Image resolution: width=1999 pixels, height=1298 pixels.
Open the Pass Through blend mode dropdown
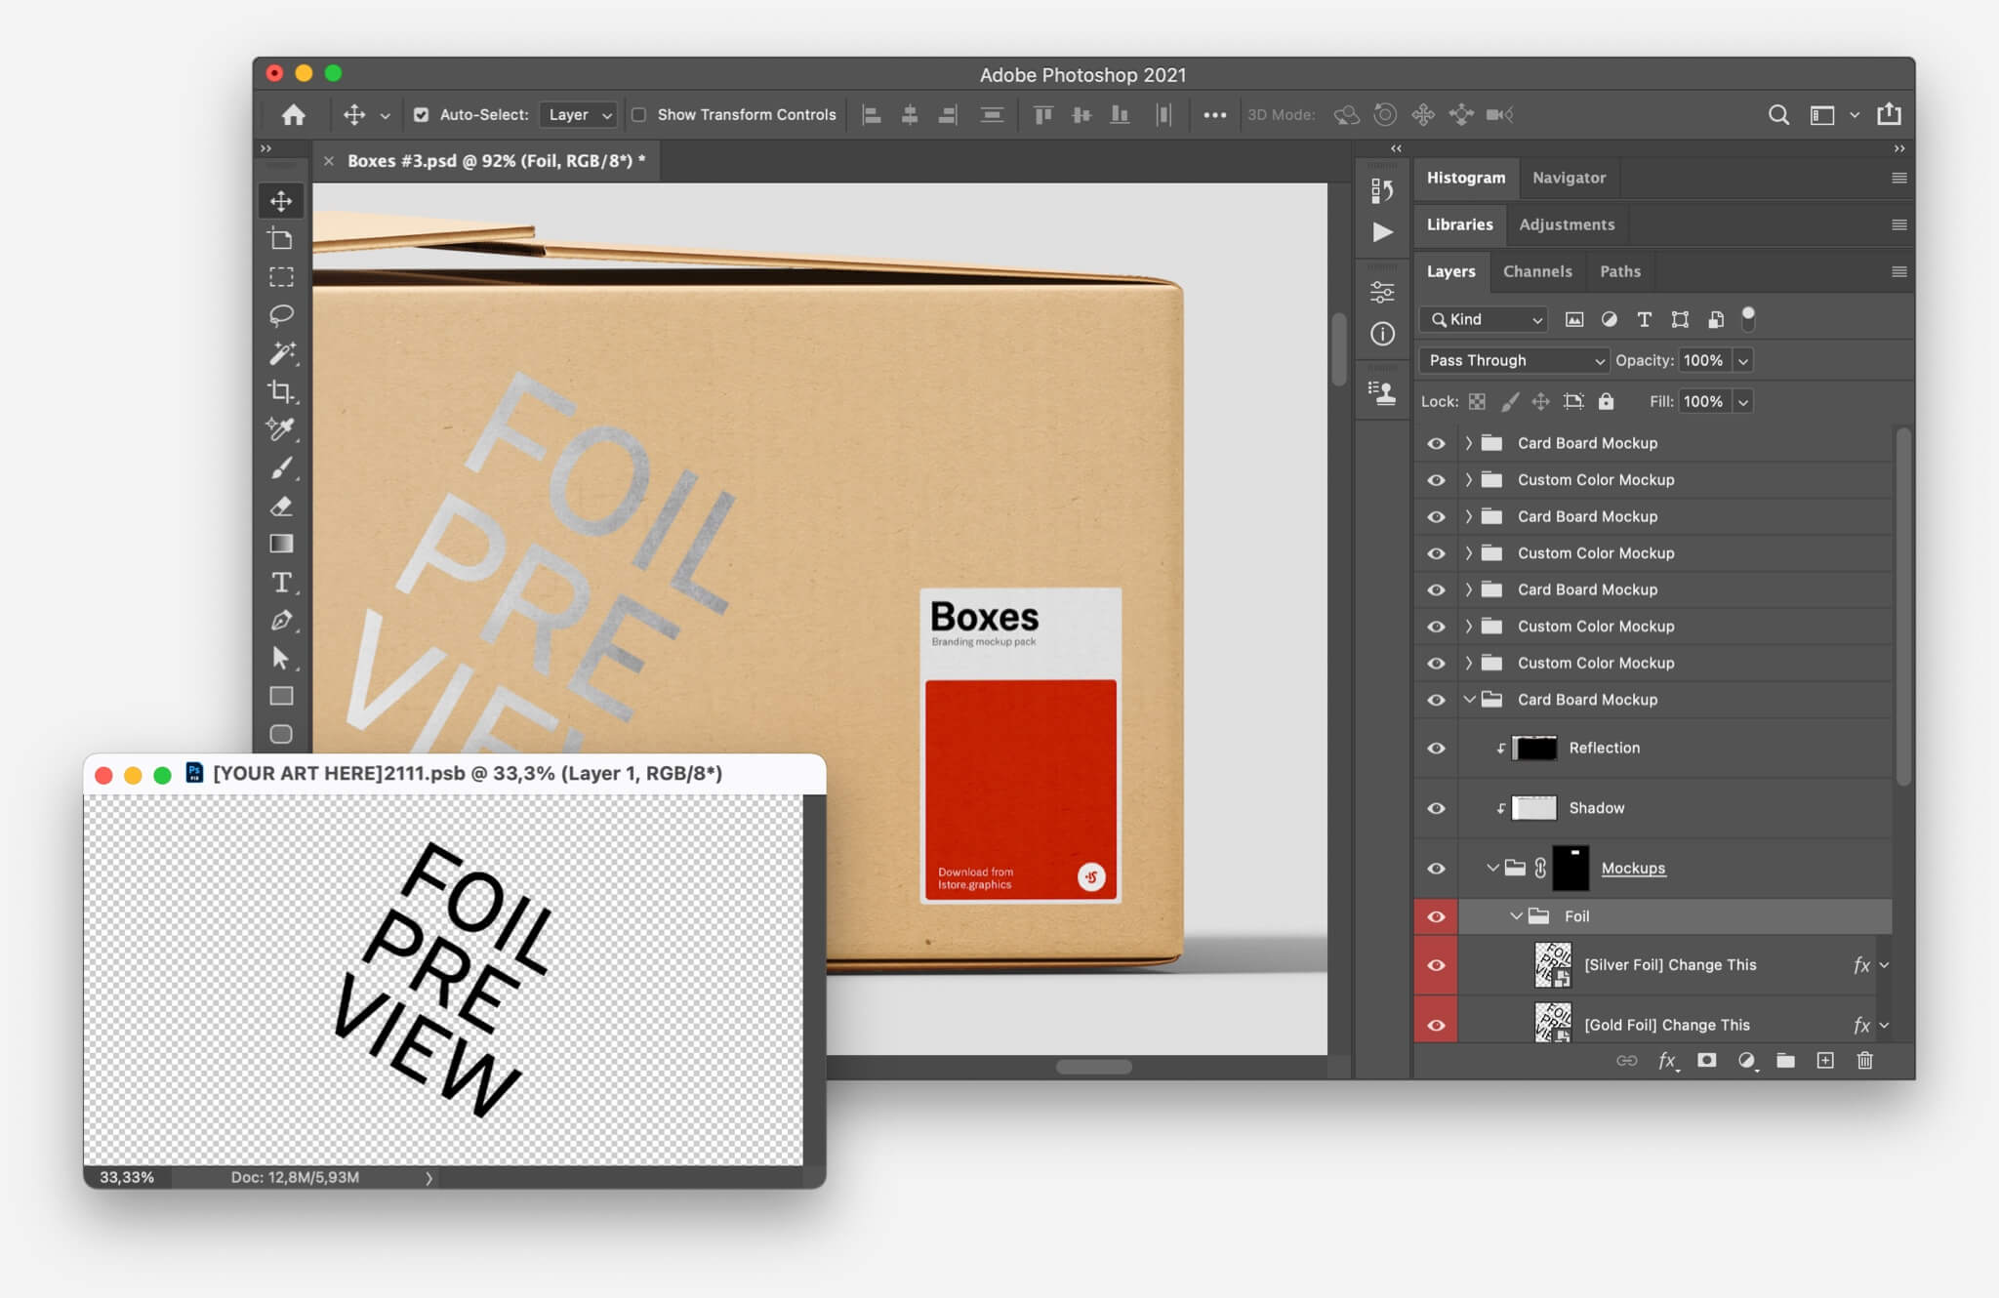(x=1513, y=360)
